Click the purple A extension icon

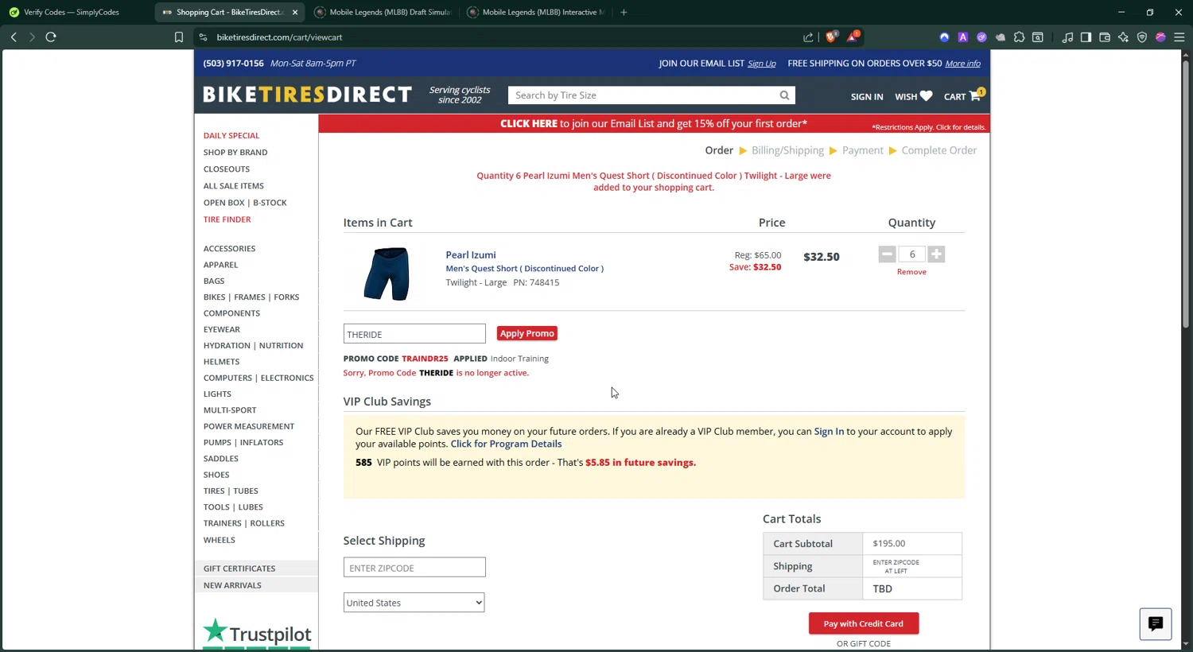pos(963,37)
